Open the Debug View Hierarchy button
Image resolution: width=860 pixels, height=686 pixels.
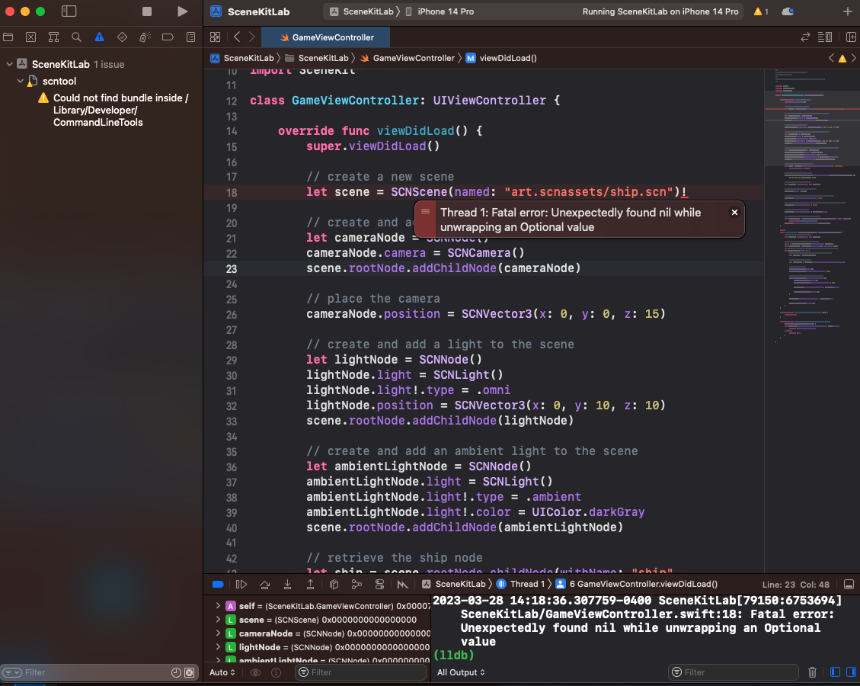(x=334, y=584)
